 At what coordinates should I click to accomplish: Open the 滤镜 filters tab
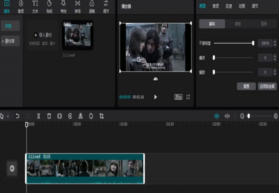pos(92,6)
